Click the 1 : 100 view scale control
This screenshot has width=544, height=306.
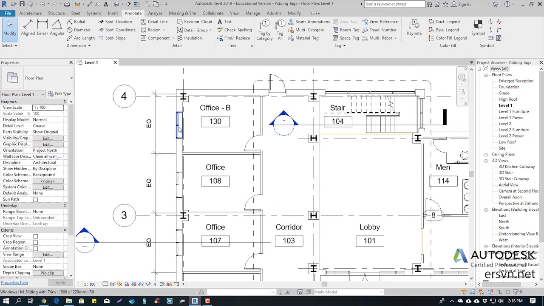tap(90, 284)
